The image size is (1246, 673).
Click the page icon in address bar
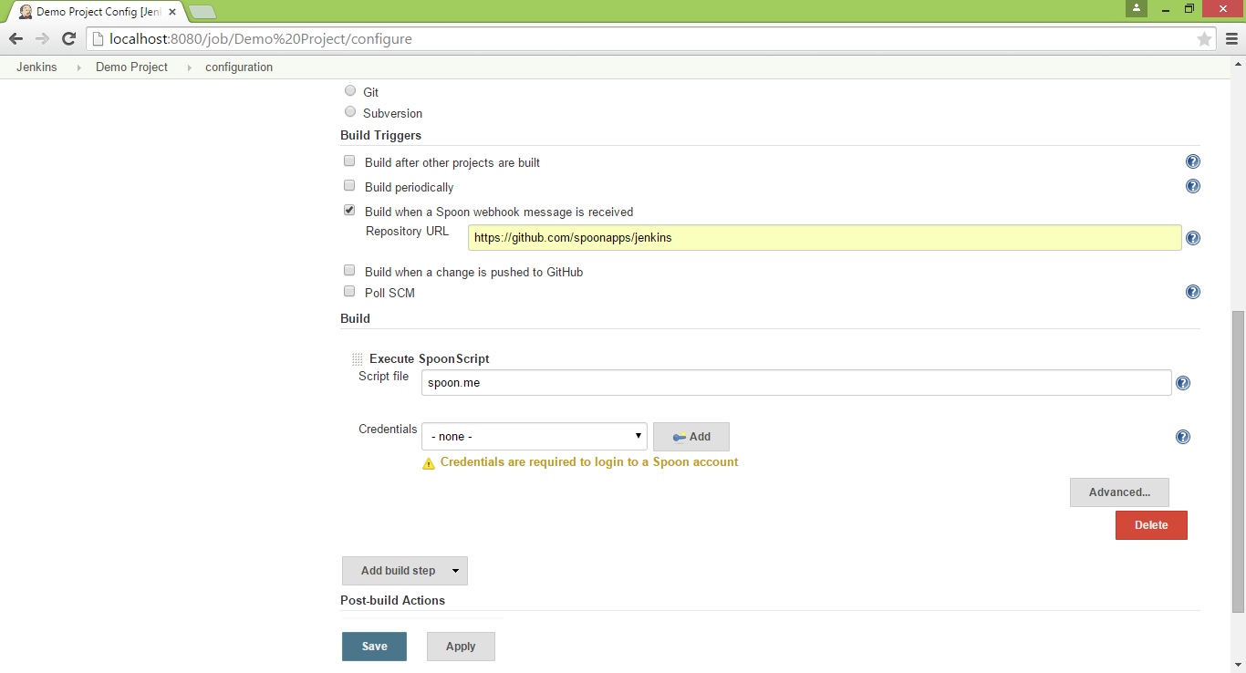tap(98, 39)
